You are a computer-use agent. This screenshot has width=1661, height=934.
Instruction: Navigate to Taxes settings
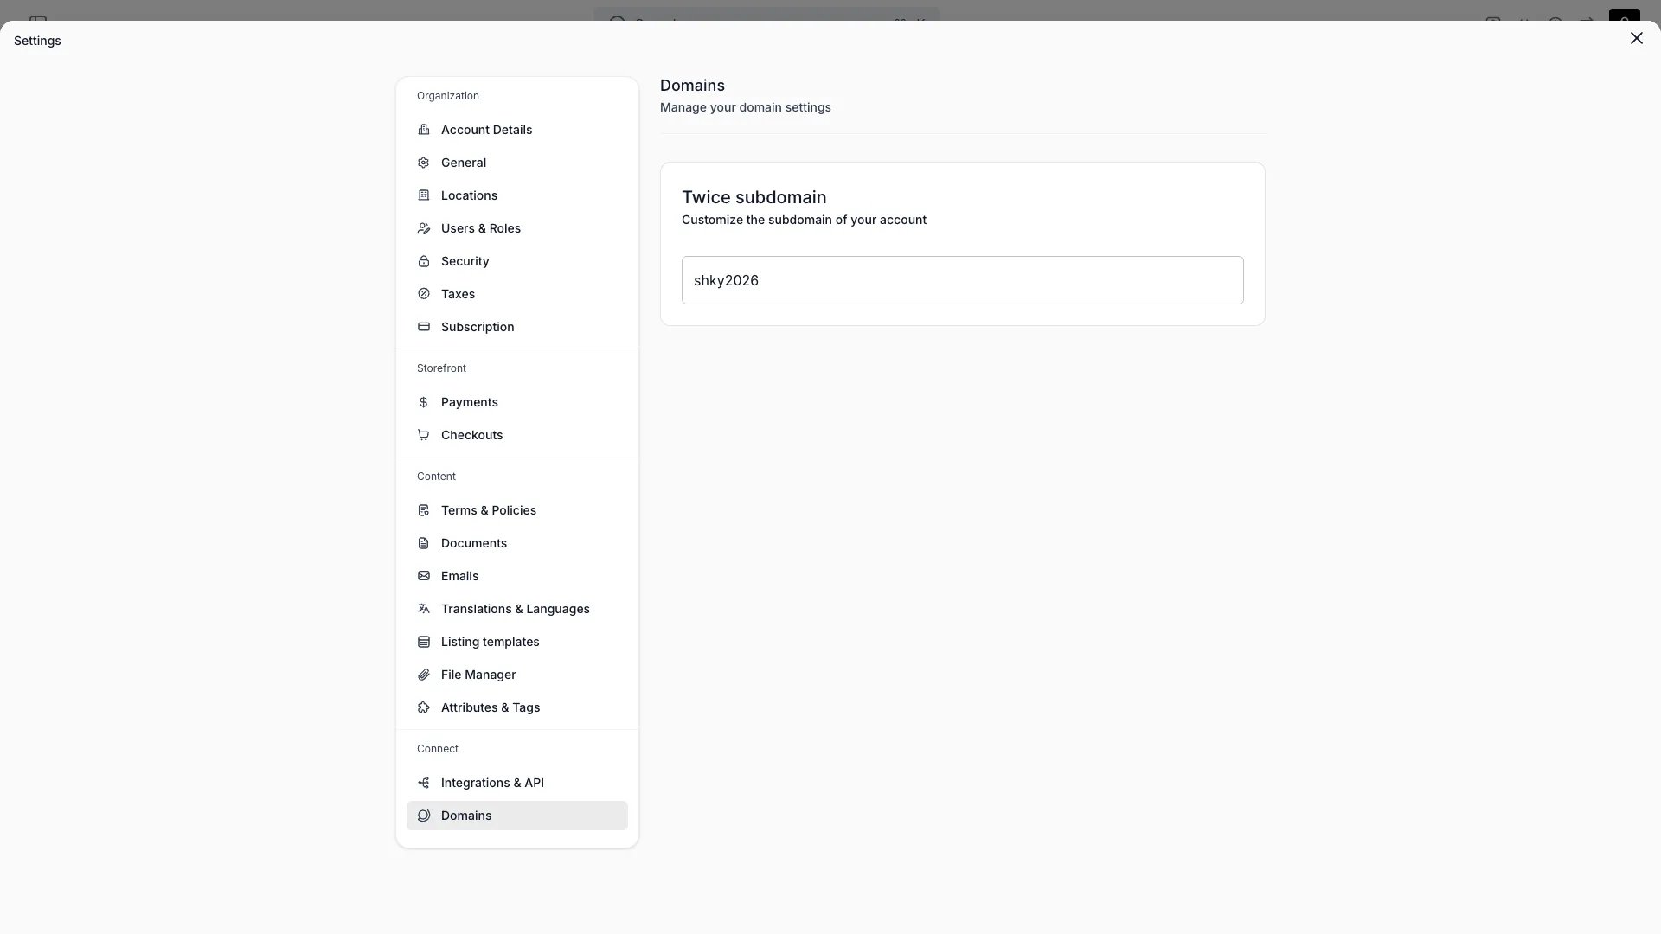click(517, 294)
